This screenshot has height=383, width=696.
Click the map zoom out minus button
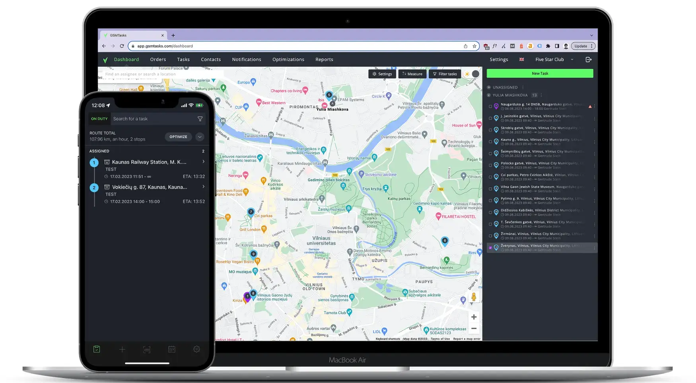(474, 329)
